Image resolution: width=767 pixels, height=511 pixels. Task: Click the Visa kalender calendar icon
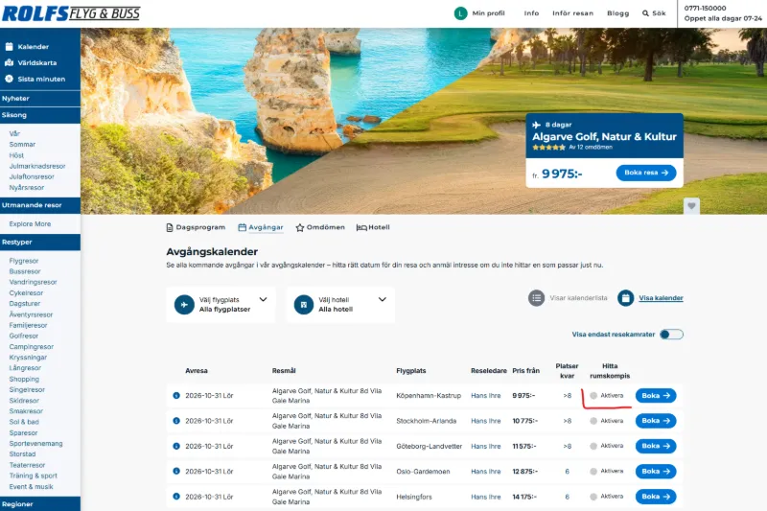625,298
